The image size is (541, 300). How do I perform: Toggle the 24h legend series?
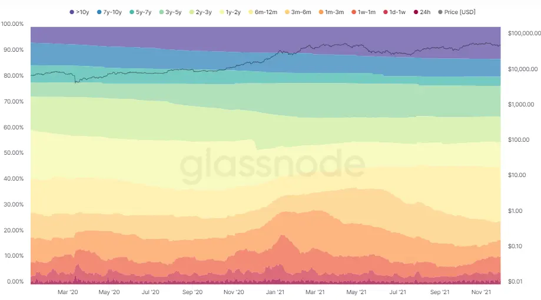pos(422,12)
